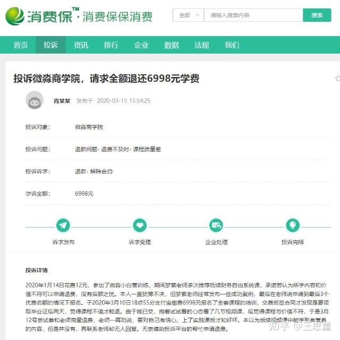
Task: Click the 投诉问题 value text
Action: (x=118, y=150)
